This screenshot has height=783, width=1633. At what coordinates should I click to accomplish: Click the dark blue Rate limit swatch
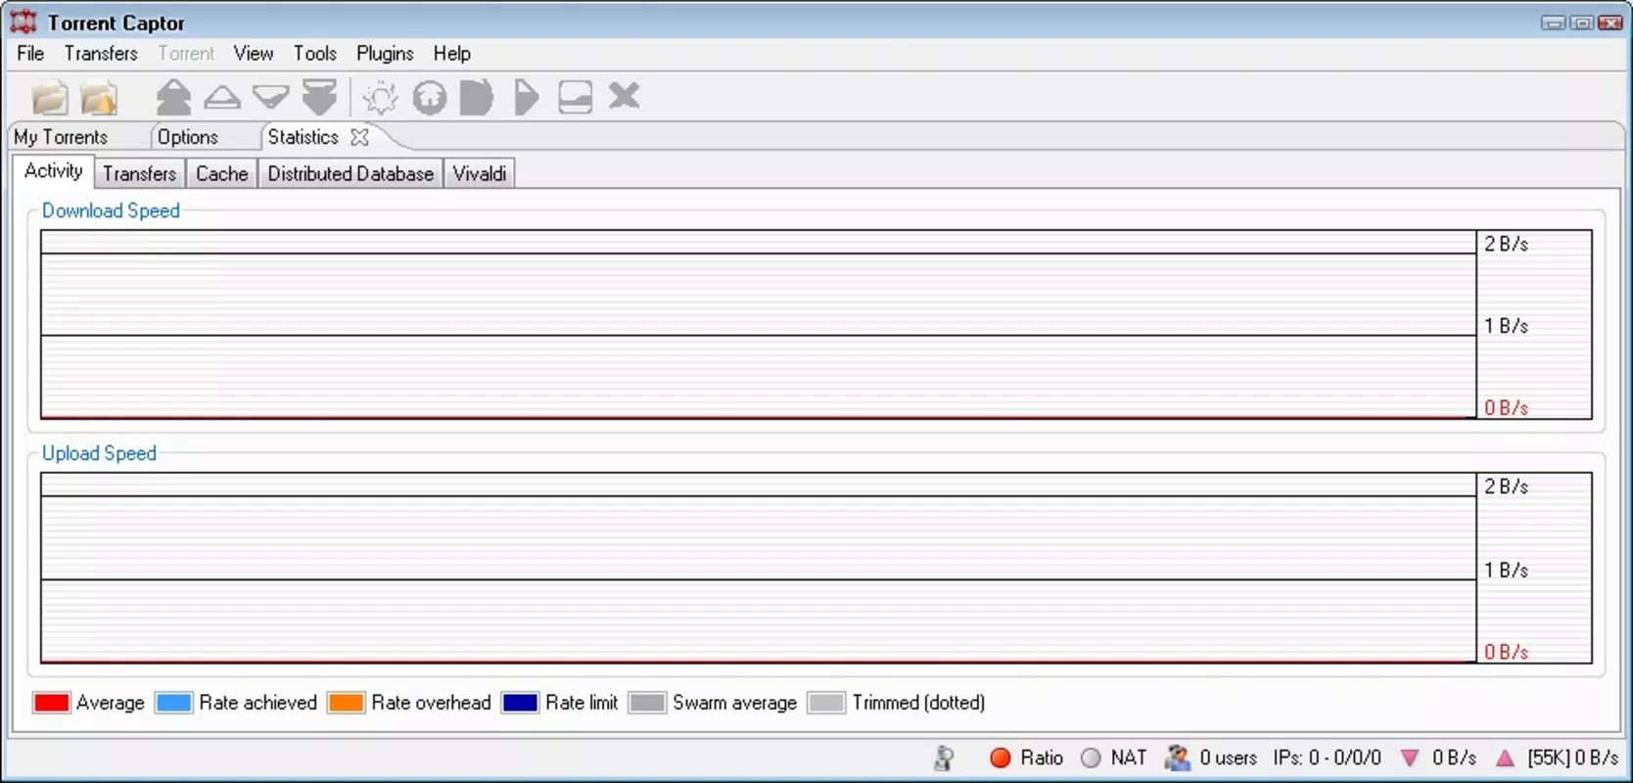point(520,703)
